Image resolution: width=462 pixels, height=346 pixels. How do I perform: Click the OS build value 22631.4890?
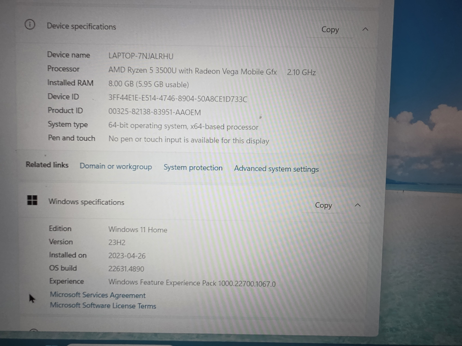point(126,268)
